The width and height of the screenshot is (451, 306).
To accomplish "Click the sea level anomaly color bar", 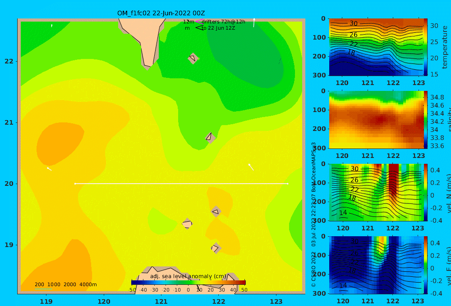I will coord(189,282).
